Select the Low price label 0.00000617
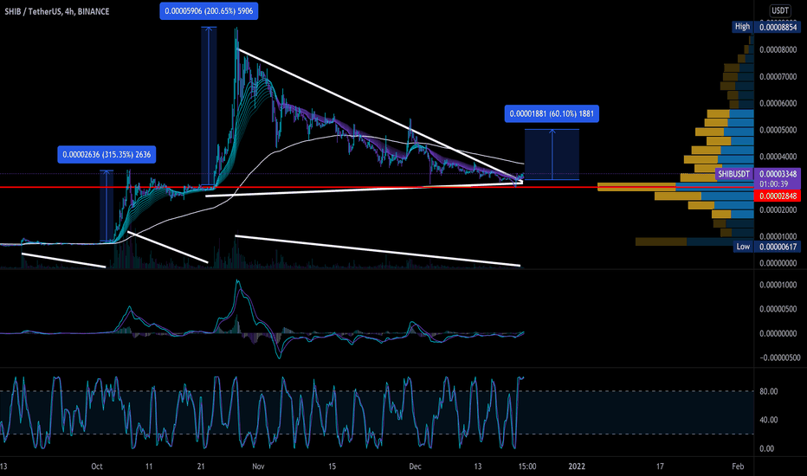This screenshot has height=476, width=807. click(778, 247)
